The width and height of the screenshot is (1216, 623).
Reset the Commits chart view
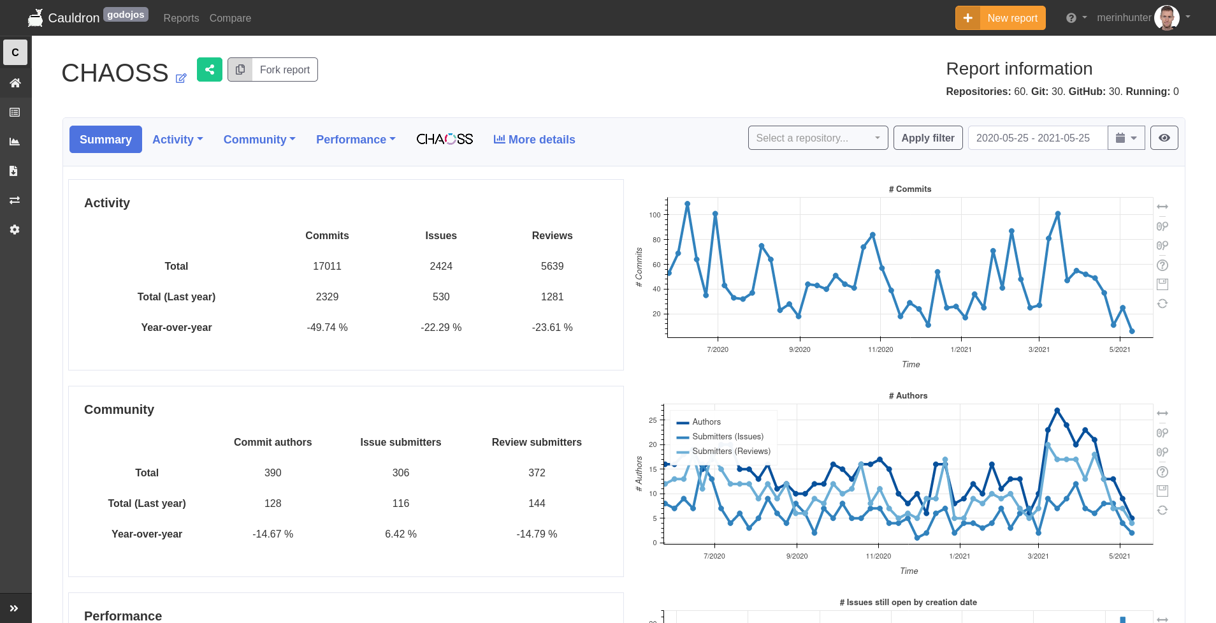tap(1162, 304)
